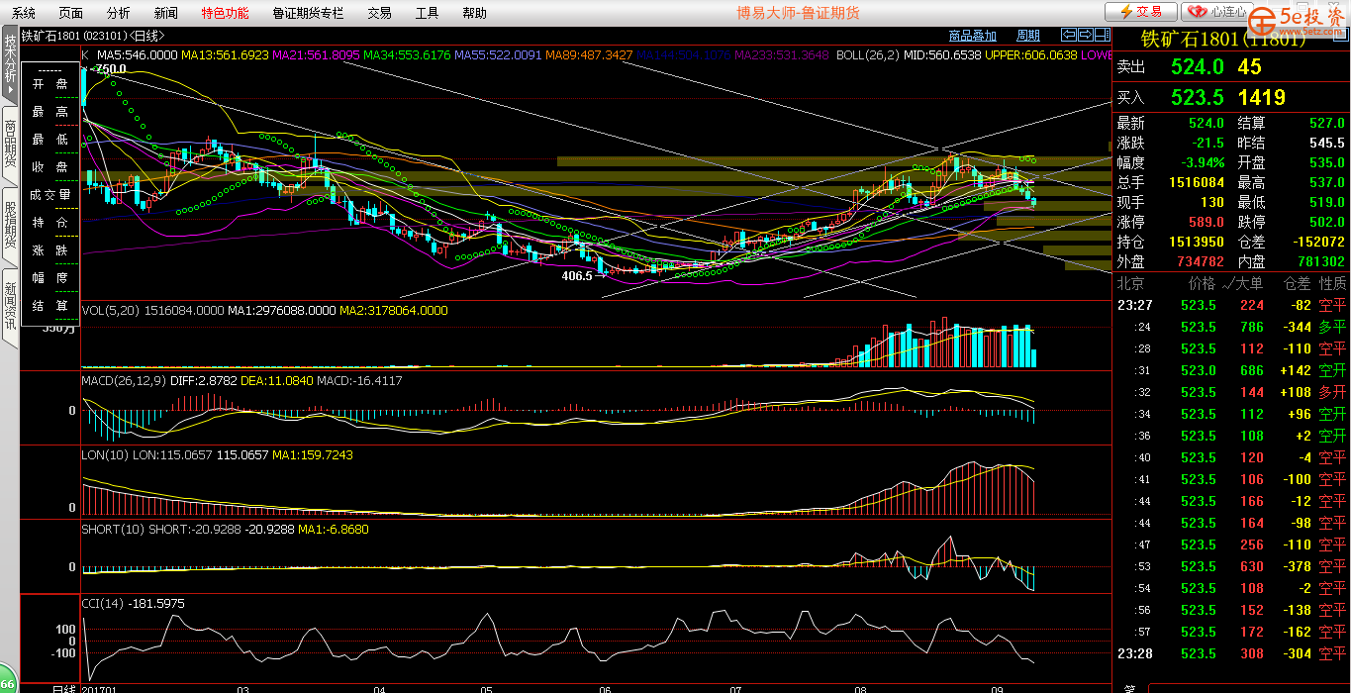
Task: Click the 总手 value 1516084
Action: 1196,182
